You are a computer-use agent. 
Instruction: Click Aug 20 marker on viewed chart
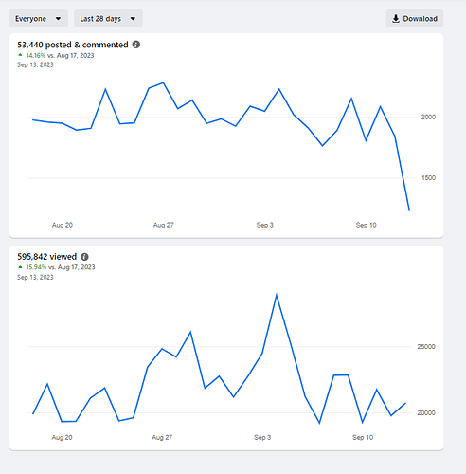point(62,437)
